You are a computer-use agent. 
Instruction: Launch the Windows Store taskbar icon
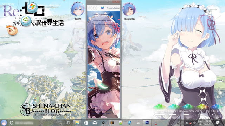(x=86, y=123)
